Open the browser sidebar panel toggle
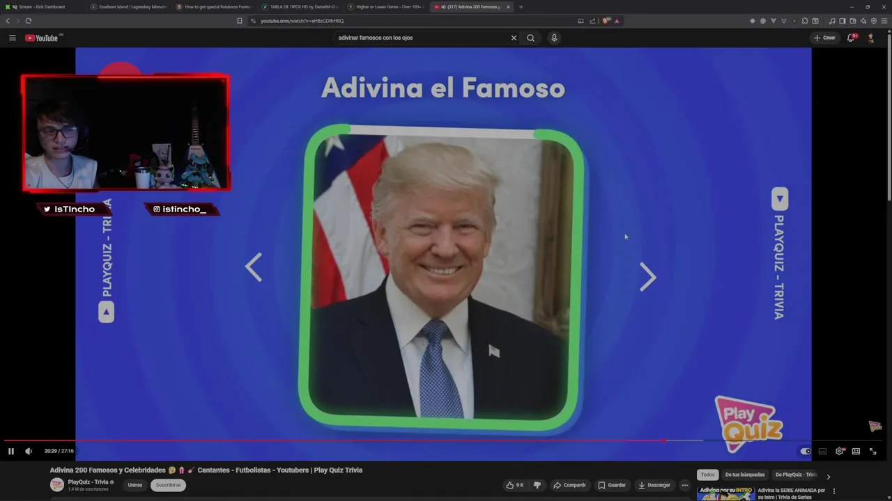 pyautogui.click(x=842, y=21)
